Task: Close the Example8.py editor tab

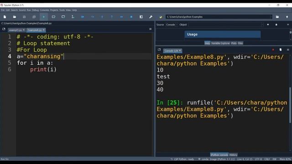Action: [44, 30]
